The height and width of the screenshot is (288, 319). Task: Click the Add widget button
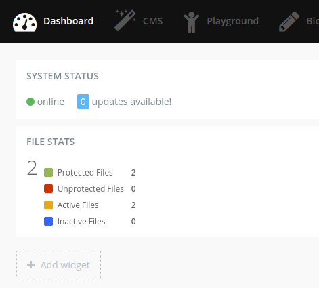point(58,265)
